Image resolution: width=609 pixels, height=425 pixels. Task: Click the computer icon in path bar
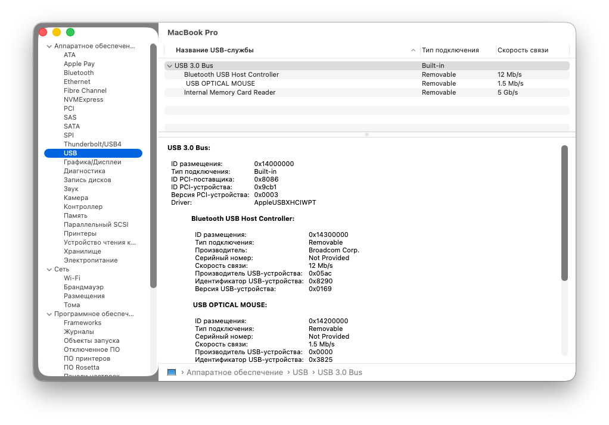tap(172, 372)
